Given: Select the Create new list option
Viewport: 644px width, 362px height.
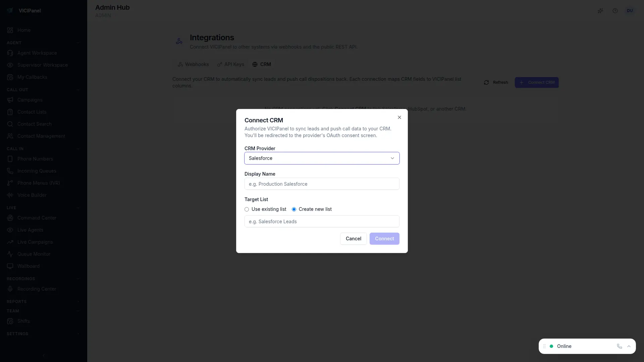Looking at the screenshot, I should click(294, 209).
